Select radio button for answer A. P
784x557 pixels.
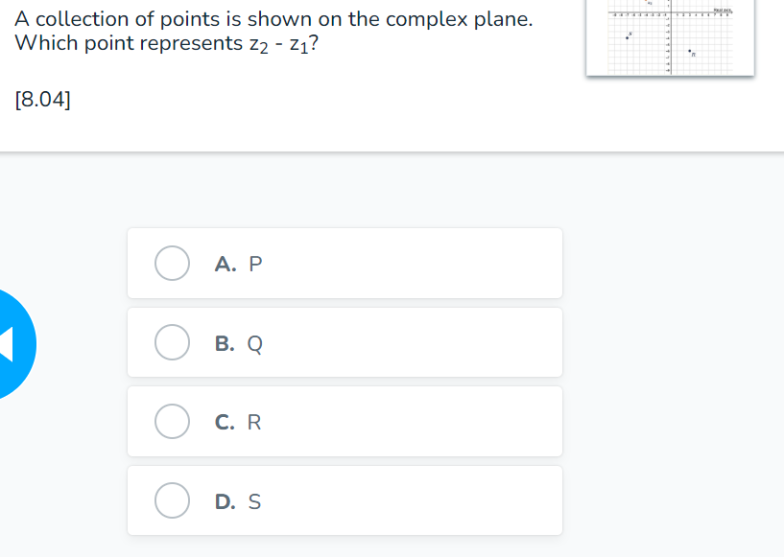[172, 263]
